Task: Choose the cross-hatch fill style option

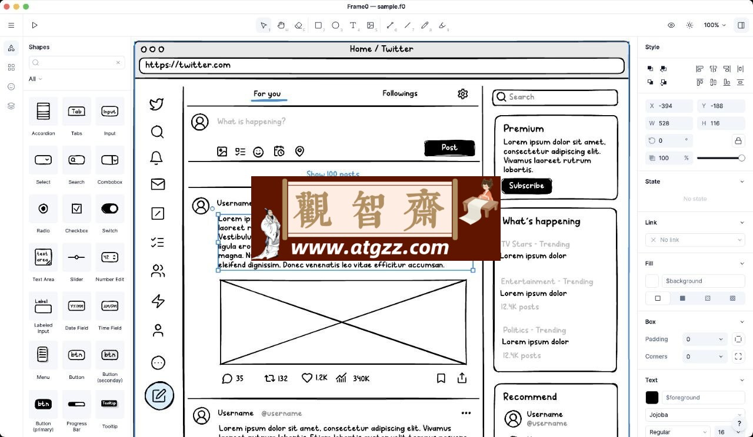Action: click(732, 298)
